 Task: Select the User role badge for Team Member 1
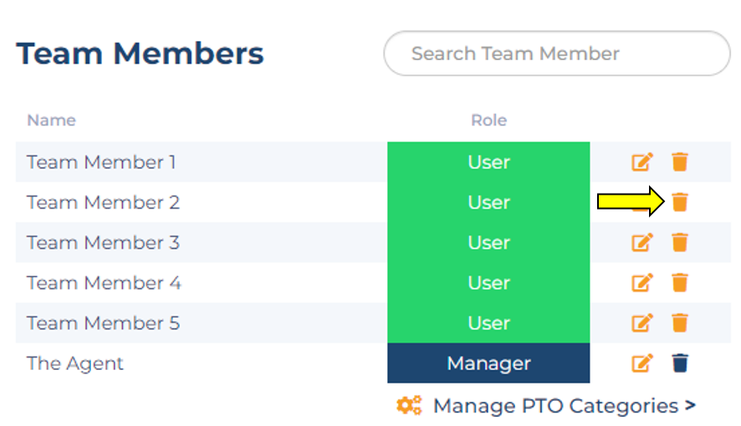(x=488, y=162)
